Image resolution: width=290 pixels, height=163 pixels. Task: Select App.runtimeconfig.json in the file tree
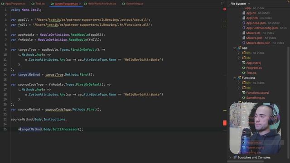click(x=262, y=28)
